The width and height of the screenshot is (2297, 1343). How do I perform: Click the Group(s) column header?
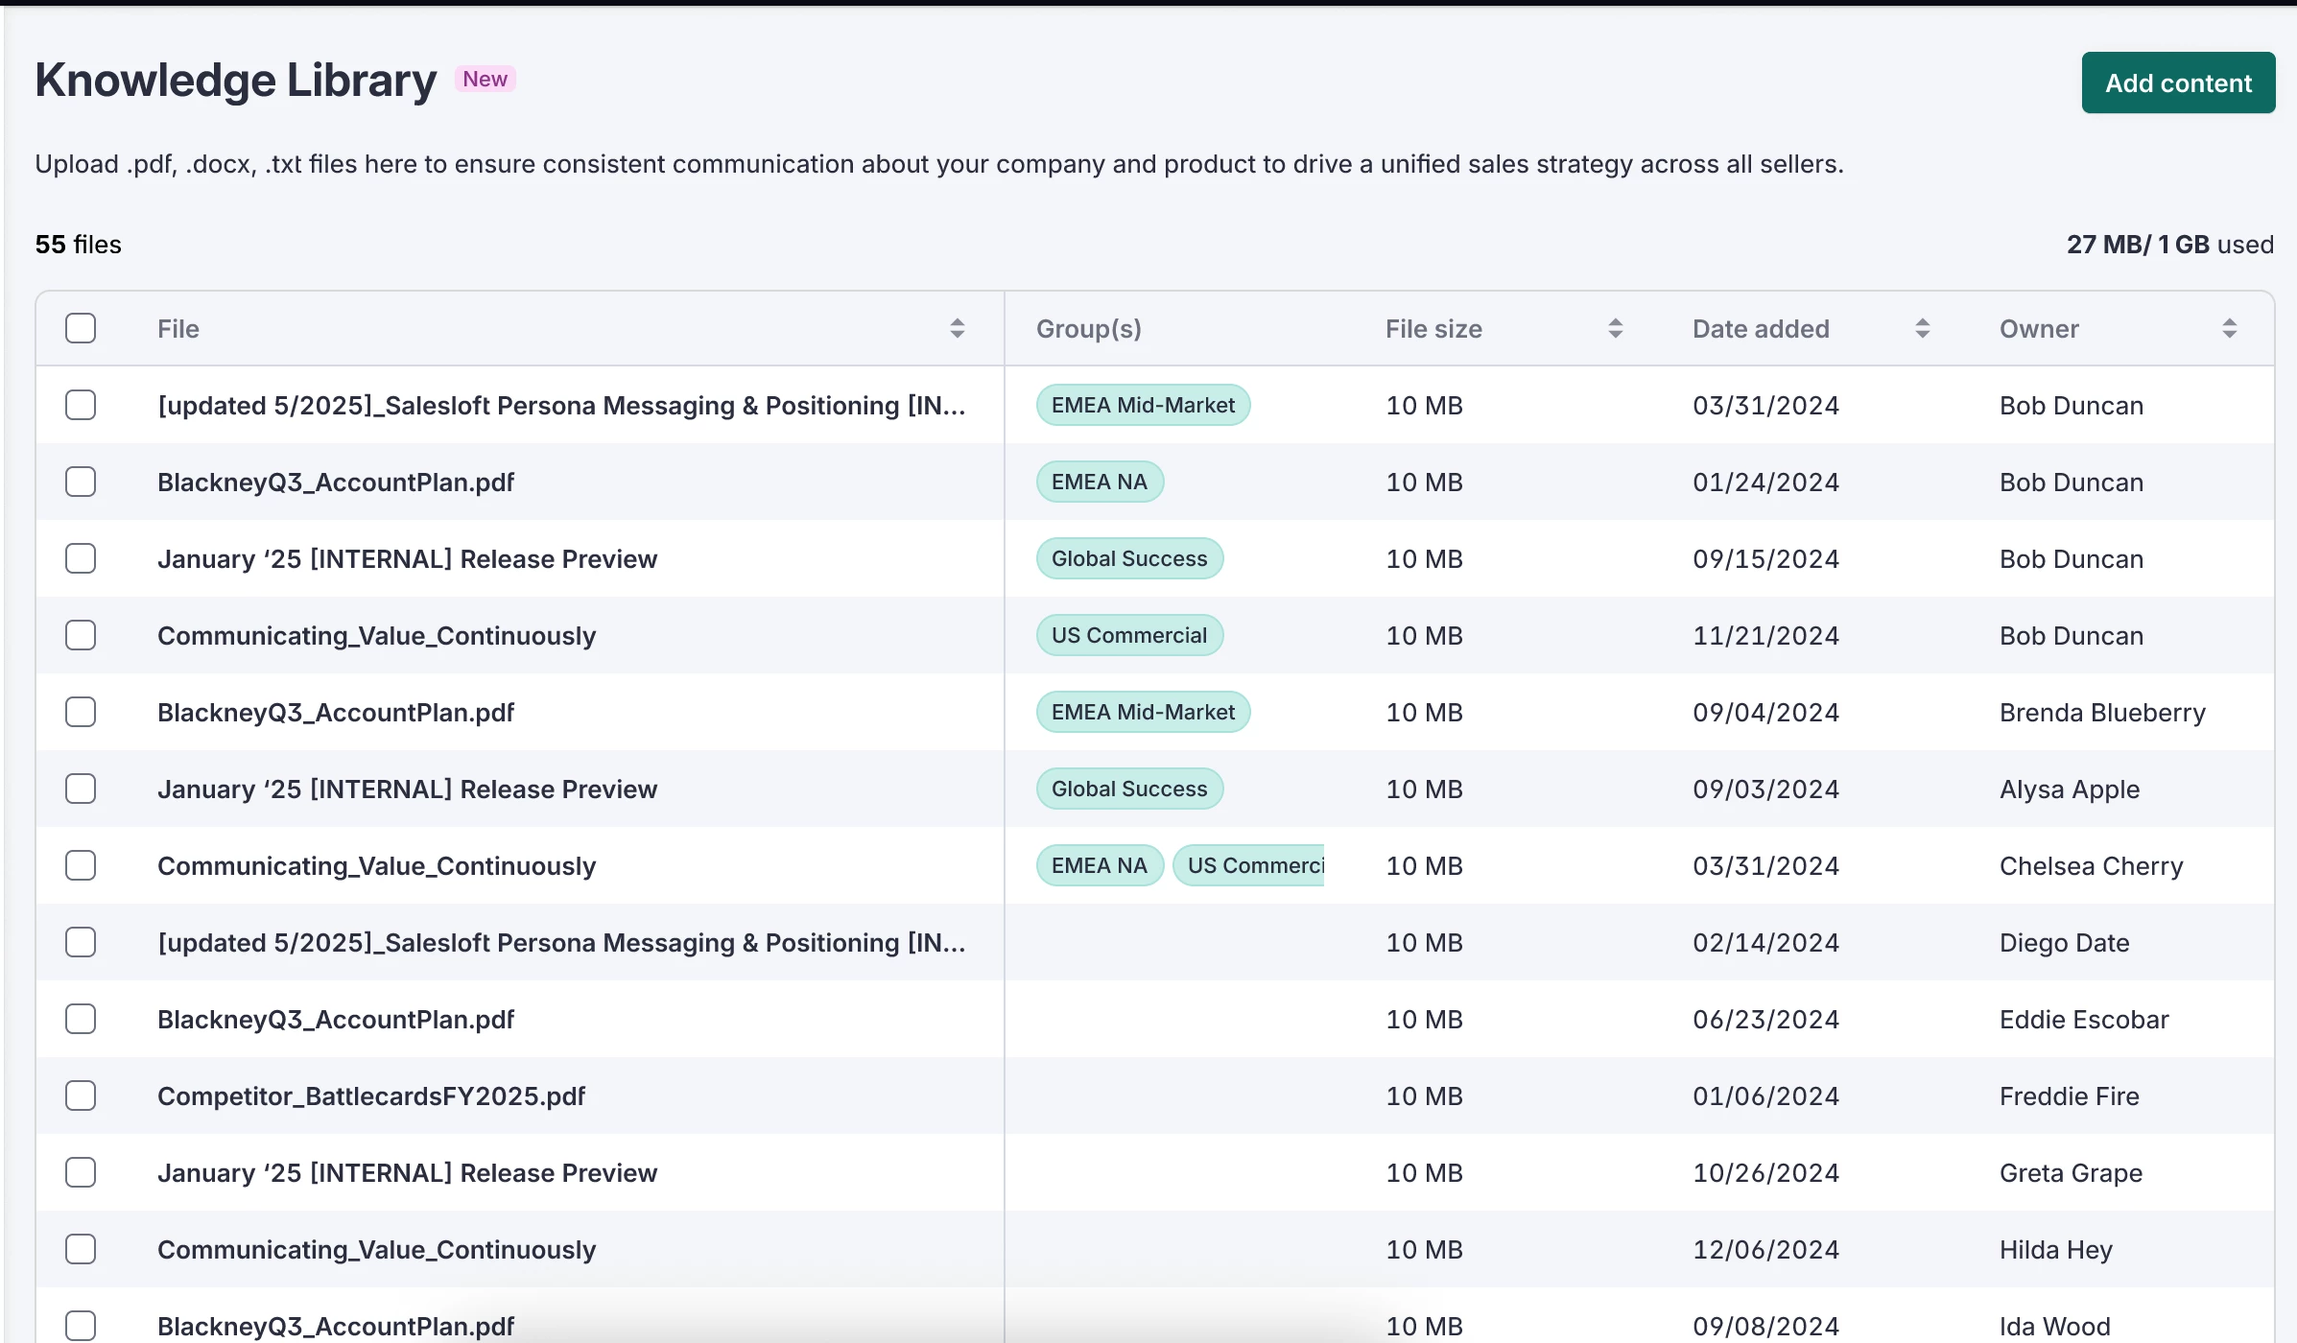click(x=1088, y=328)
